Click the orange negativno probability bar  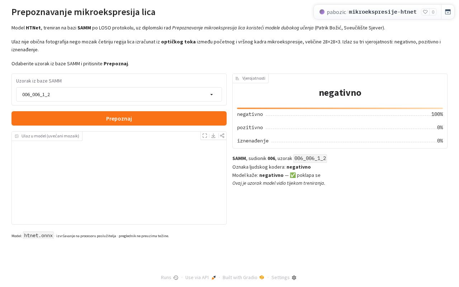tap(340, 108)
